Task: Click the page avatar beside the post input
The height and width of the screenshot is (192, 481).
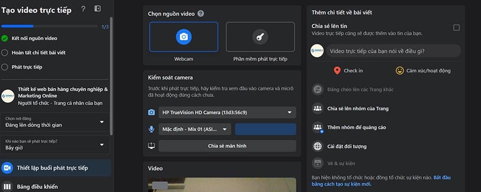Action: tap(317, 51)
